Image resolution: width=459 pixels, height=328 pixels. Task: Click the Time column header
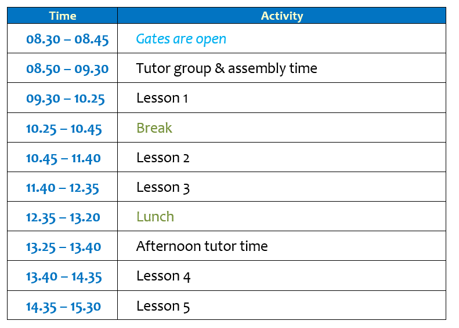(x=63, y=16)
